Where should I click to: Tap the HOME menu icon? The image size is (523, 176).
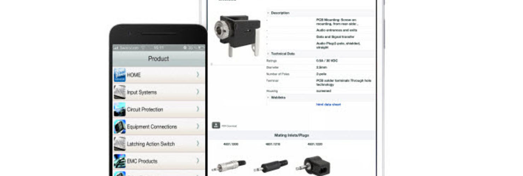click(119, 75)
